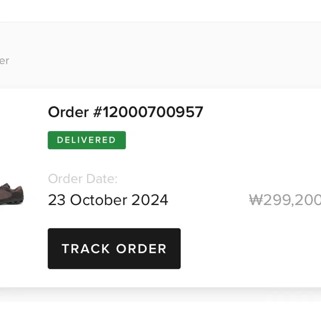This screenshot has width=321, height=321.
Task: Open the brown shoe product thumbnail
Action: 12,194
